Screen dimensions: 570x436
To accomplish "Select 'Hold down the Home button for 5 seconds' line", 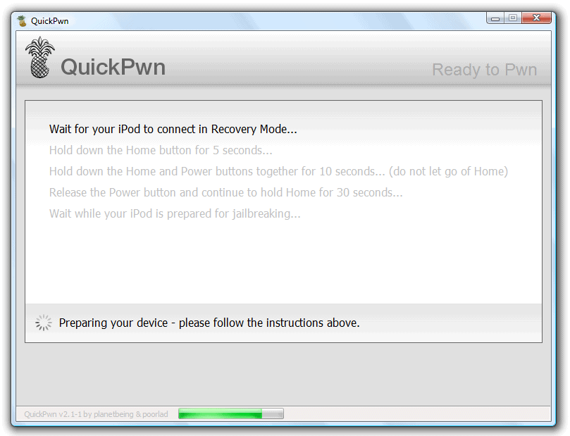I will point(161,151).
